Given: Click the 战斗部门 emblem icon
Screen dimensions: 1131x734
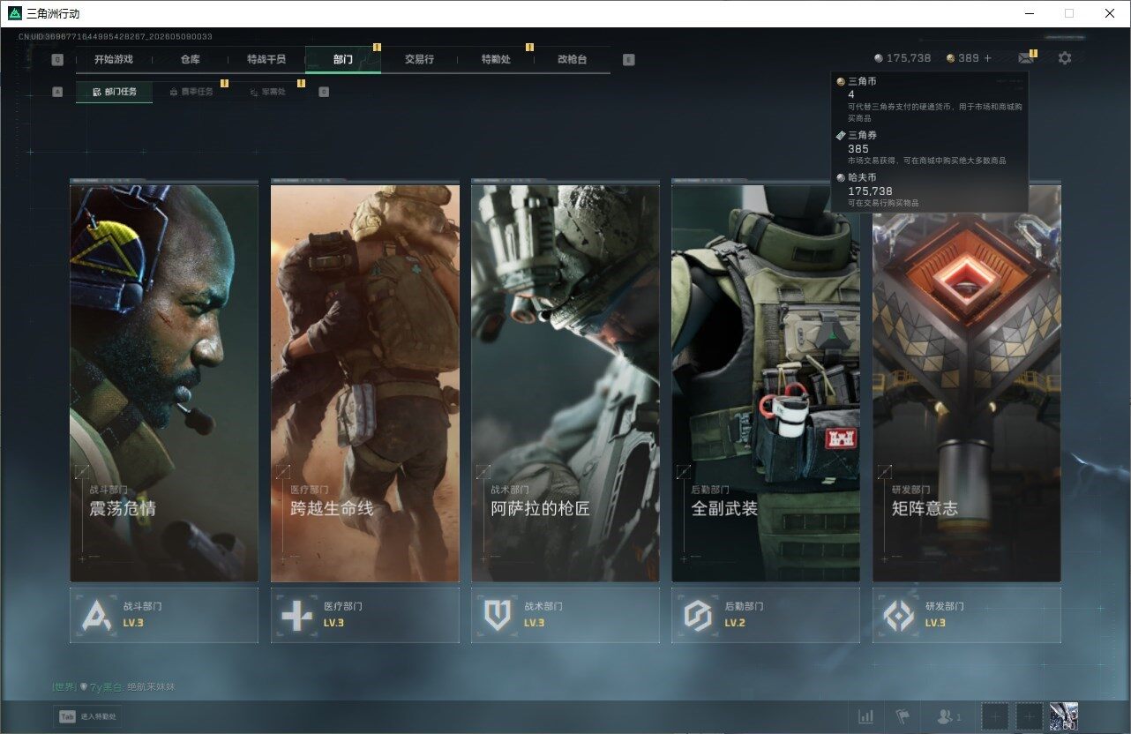Looking at the screenshot, I should tap(97, 615).
